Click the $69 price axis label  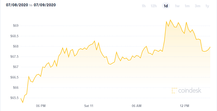coord(15,26)
